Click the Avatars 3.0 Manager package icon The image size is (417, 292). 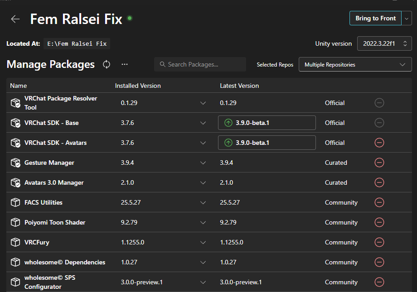click(15, 182)
